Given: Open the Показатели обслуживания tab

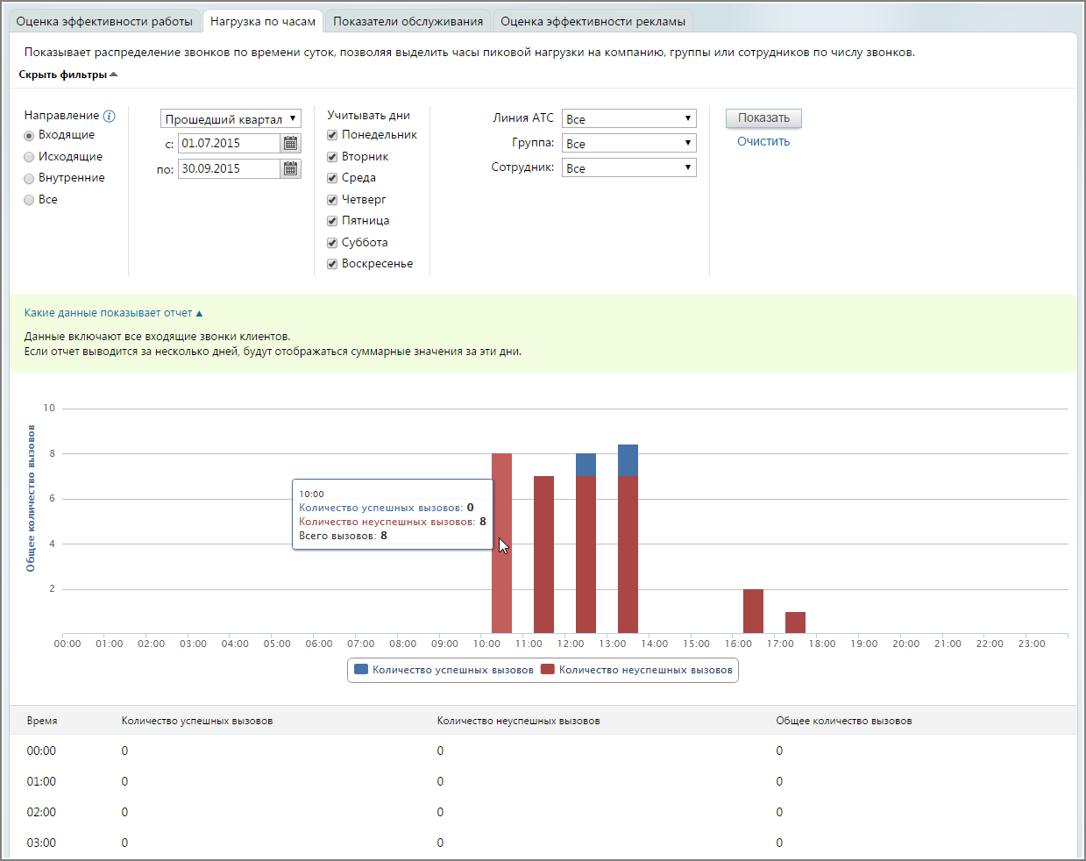Looking at the screenshot, I should 408,21.
